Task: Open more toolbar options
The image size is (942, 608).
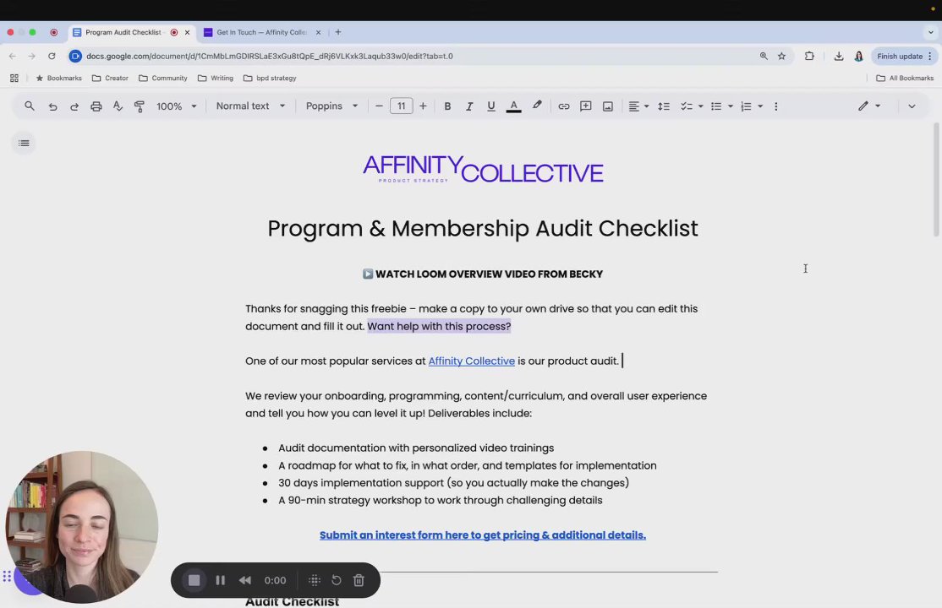Action: (776, 106)
